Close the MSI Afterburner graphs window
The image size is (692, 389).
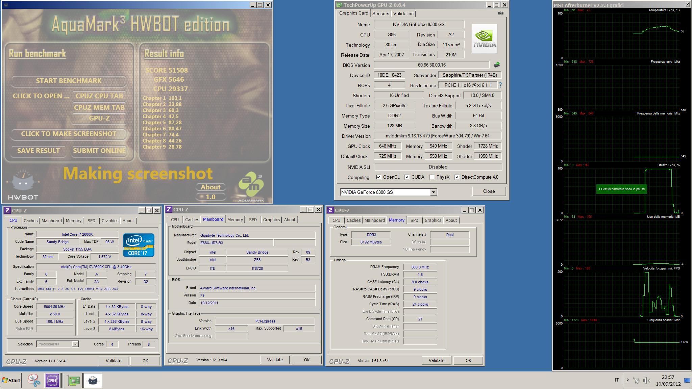pos(687,4)
